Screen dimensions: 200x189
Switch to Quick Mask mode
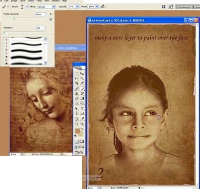click(x=82, y=142)
